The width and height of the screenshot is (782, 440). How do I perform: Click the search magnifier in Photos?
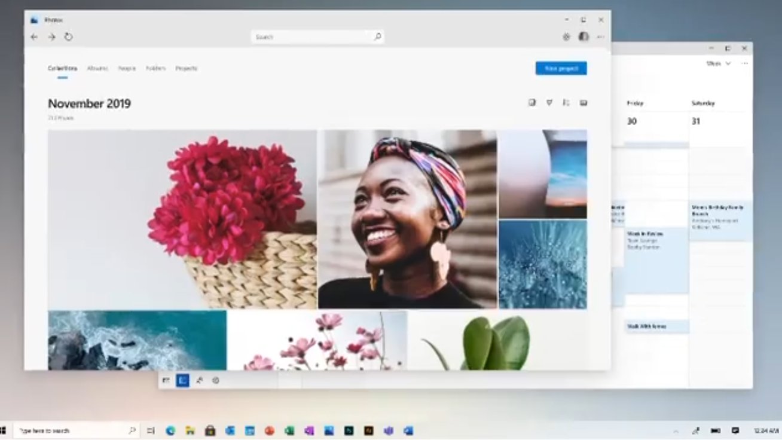[377, 36]
